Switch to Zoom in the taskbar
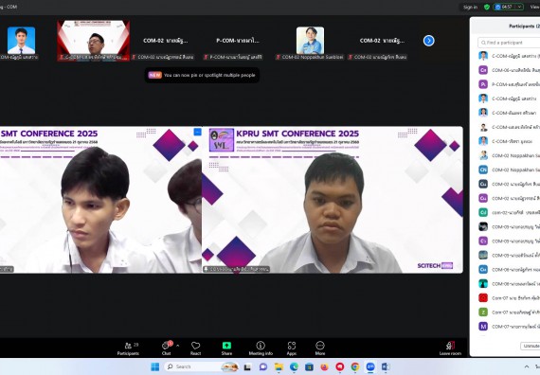The image size is (540, 375). 370,367
